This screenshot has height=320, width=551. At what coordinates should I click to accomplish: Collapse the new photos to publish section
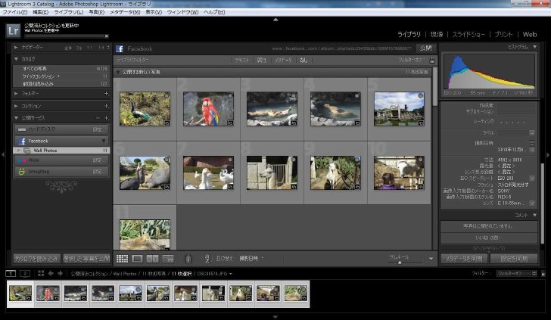tap(118, 72)
